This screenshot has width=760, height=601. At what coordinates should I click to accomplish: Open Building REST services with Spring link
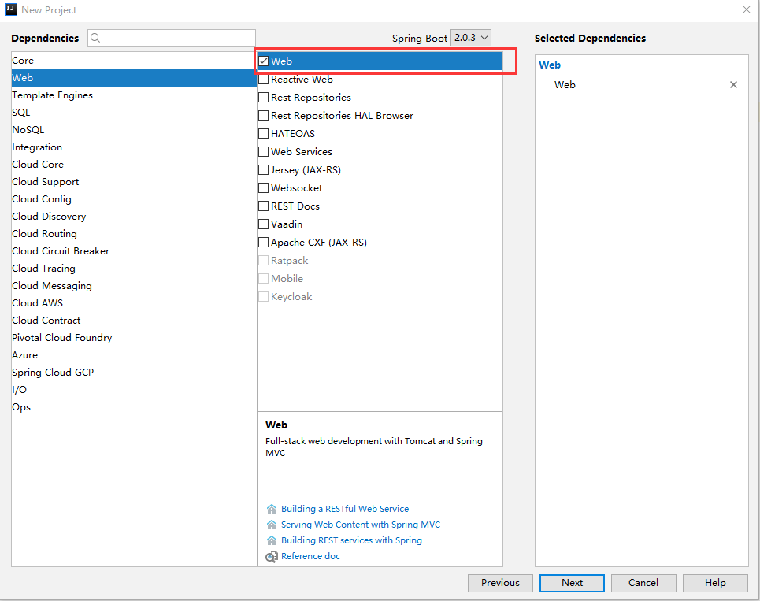coord(351,540)
